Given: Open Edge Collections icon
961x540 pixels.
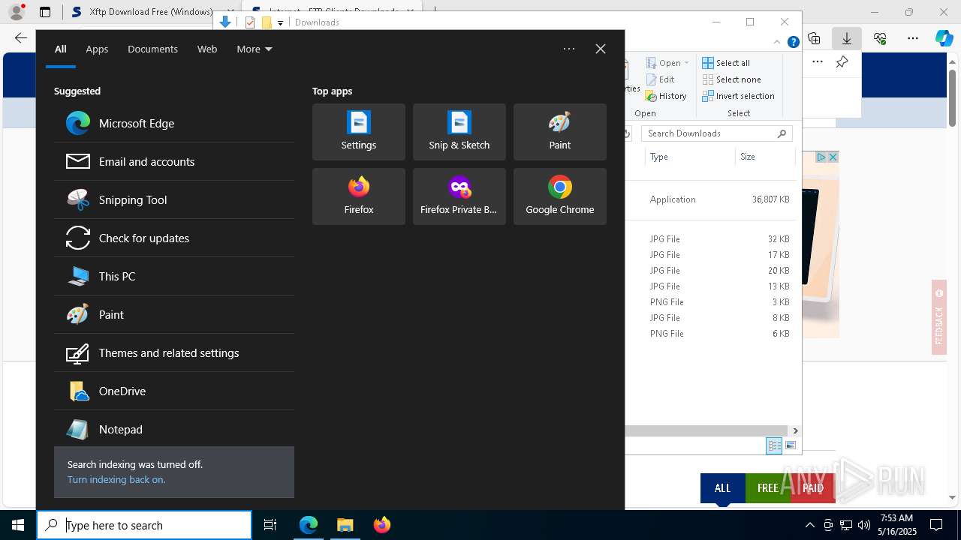Looking at the screenshot, I should 814,38.
